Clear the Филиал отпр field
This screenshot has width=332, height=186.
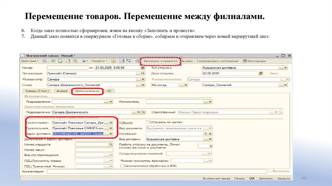pos(143,79)
